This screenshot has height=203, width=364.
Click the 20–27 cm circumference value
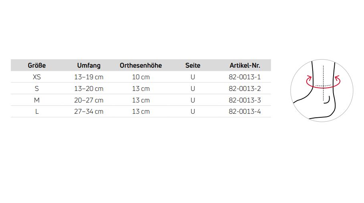[89, 100]
